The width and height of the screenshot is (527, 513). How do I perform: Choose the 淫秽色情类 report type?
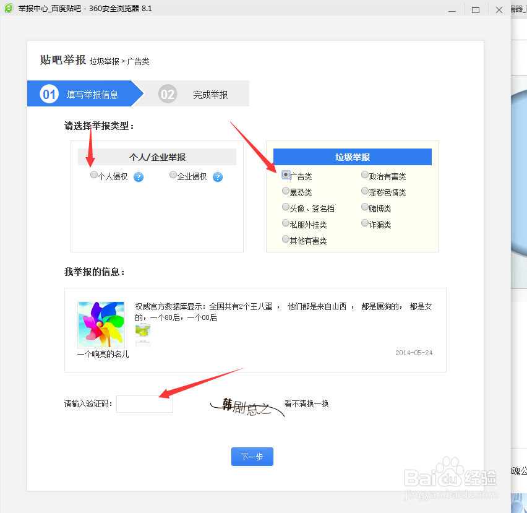(x=365, y=191)
